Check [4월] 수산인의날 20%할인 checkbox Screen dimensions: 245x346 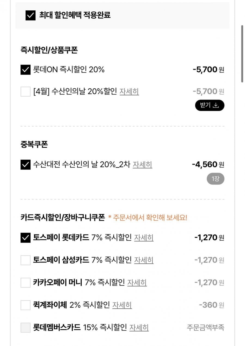tap(26, 91)
